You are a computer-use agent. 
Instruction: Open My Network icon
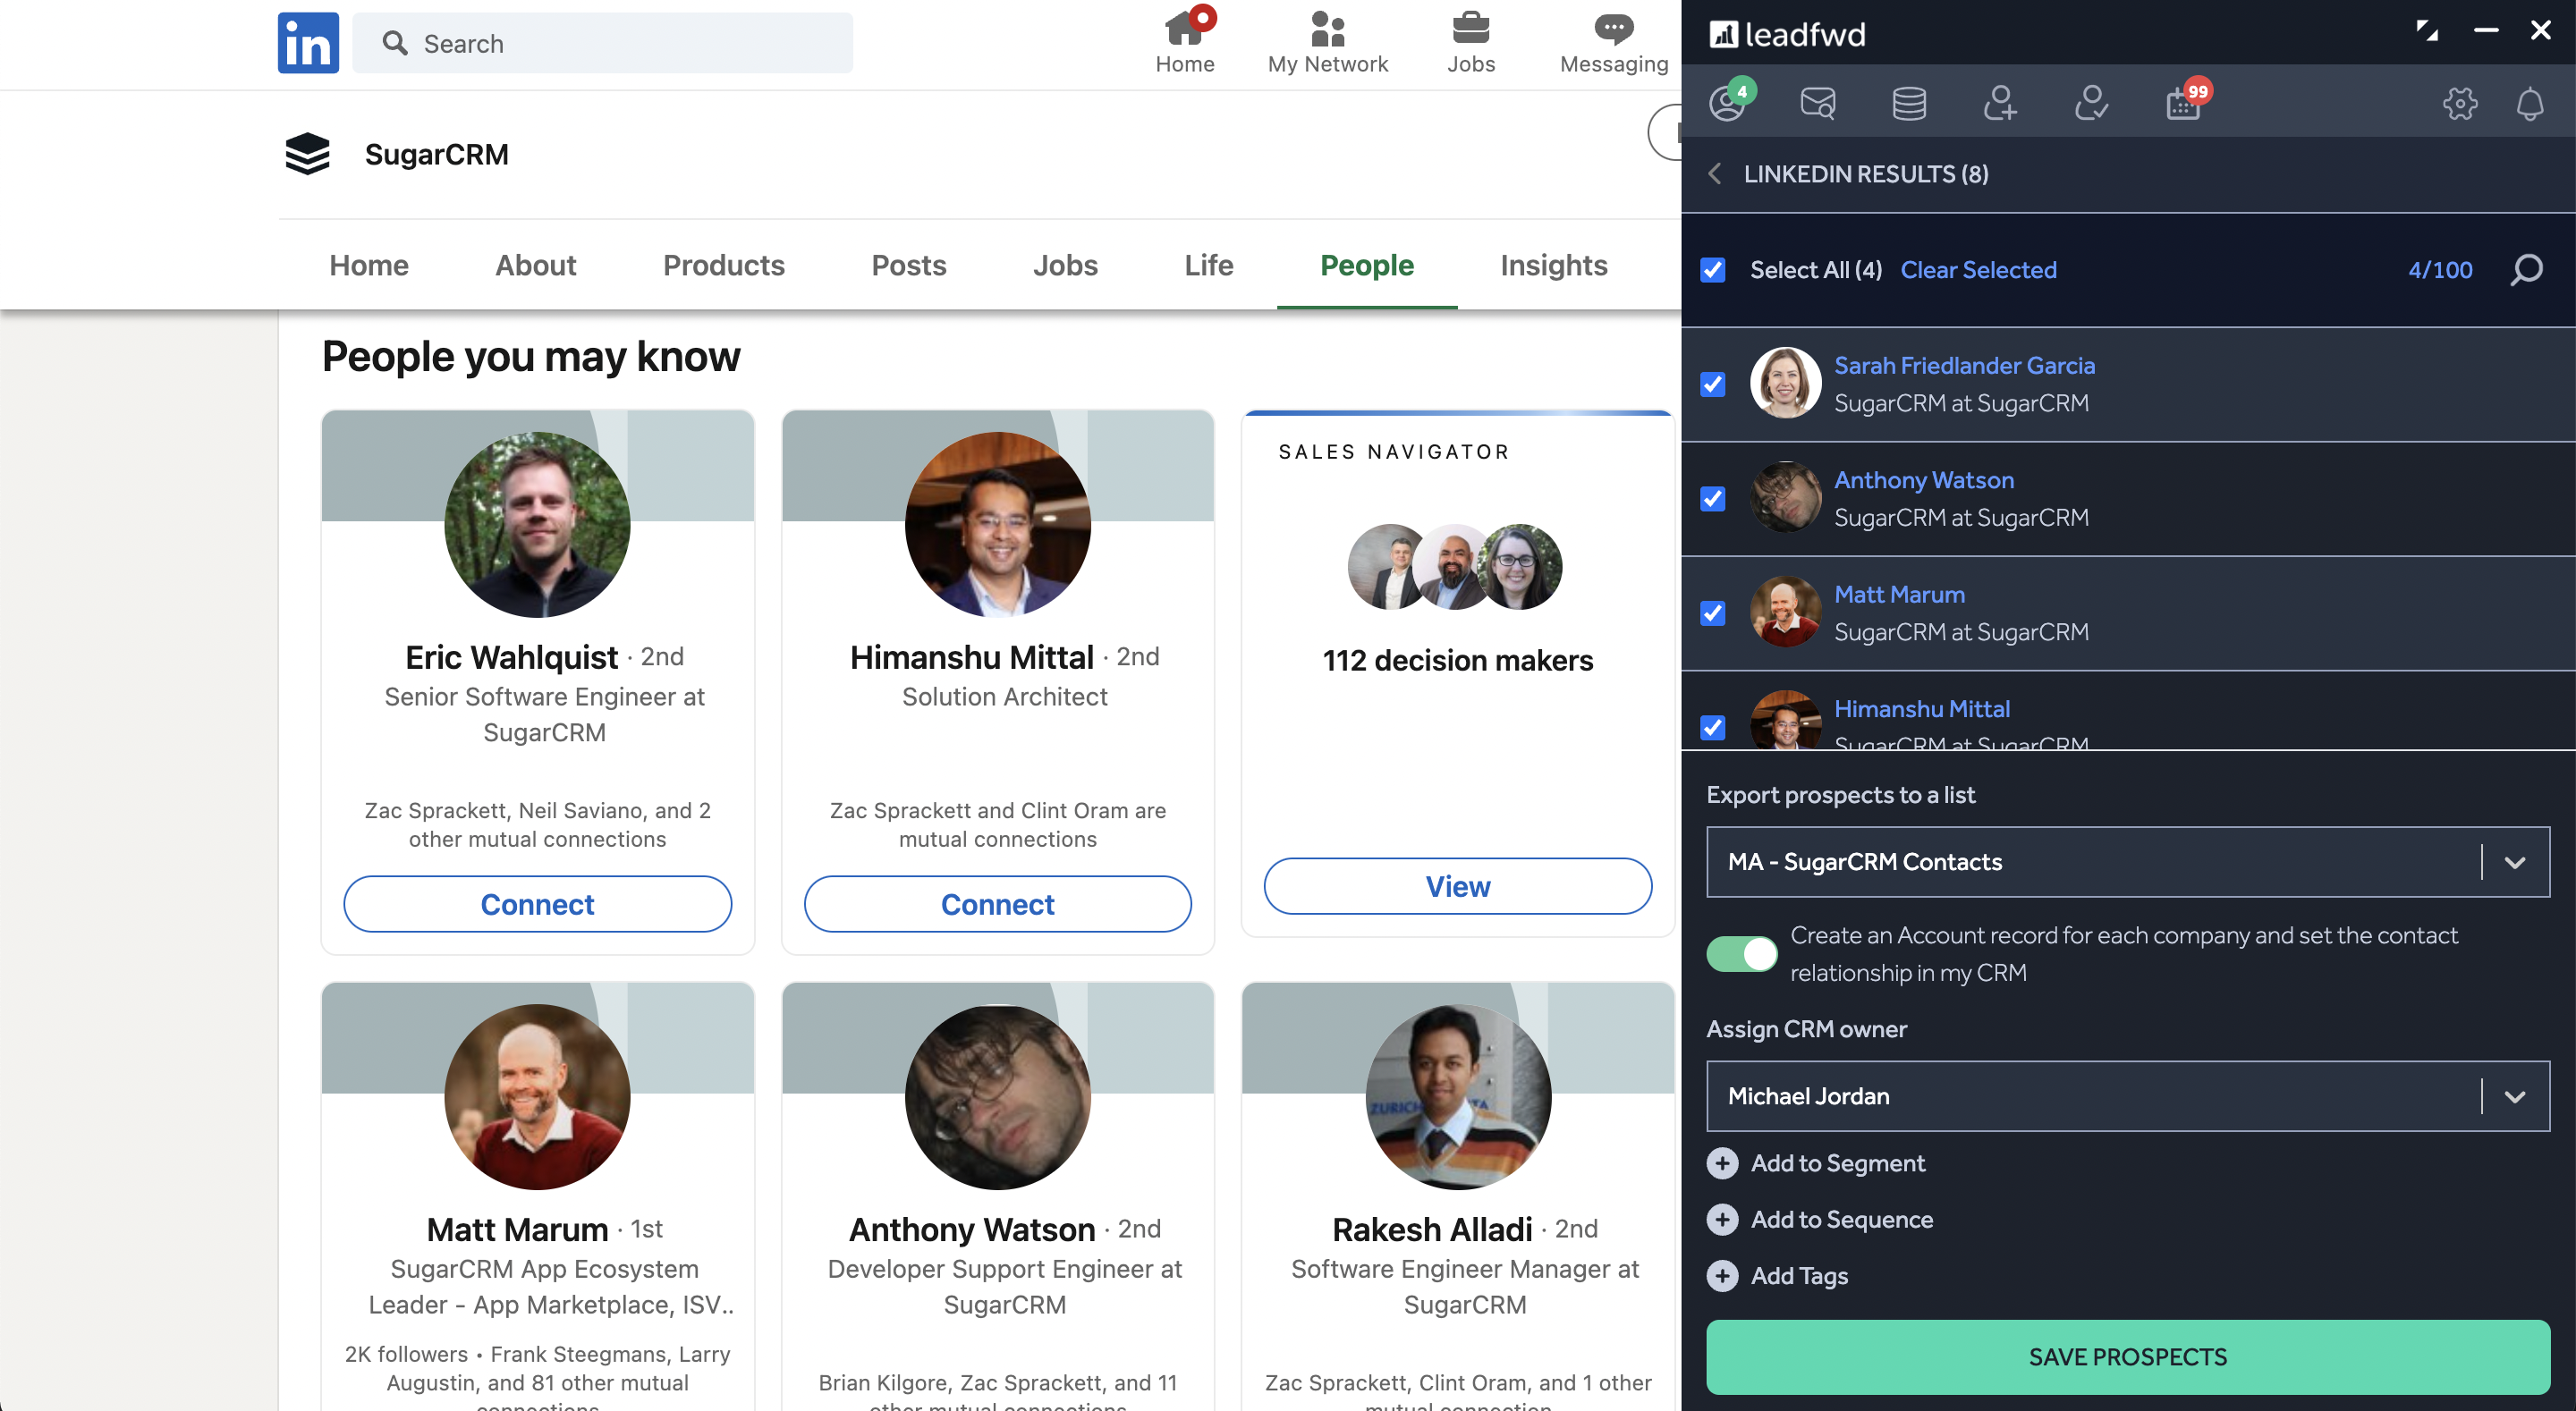pos(1327,30)
